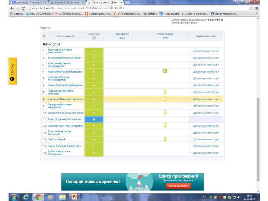Click the red Присоединяйтесь banner button

tap(178, 186)
